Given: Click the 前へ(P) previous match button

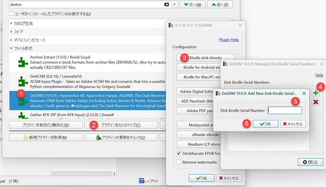Looking at the screenshot, I should click(220, 5).
